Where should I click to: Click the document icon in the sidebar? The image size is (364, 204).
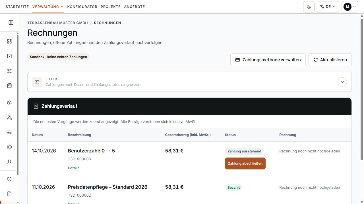pos(9,194)
